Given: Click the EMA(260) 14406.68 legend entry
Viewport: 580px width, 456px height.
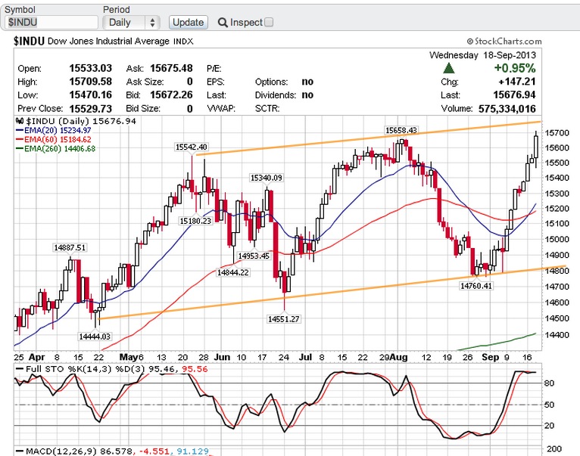Looking at the screenshot, I should click(56, 149).
